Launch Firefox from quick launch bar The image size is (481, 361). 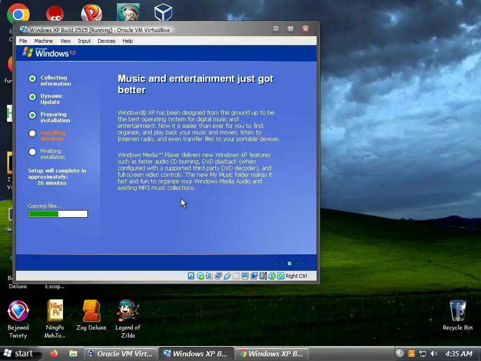[x=54, y=353]
